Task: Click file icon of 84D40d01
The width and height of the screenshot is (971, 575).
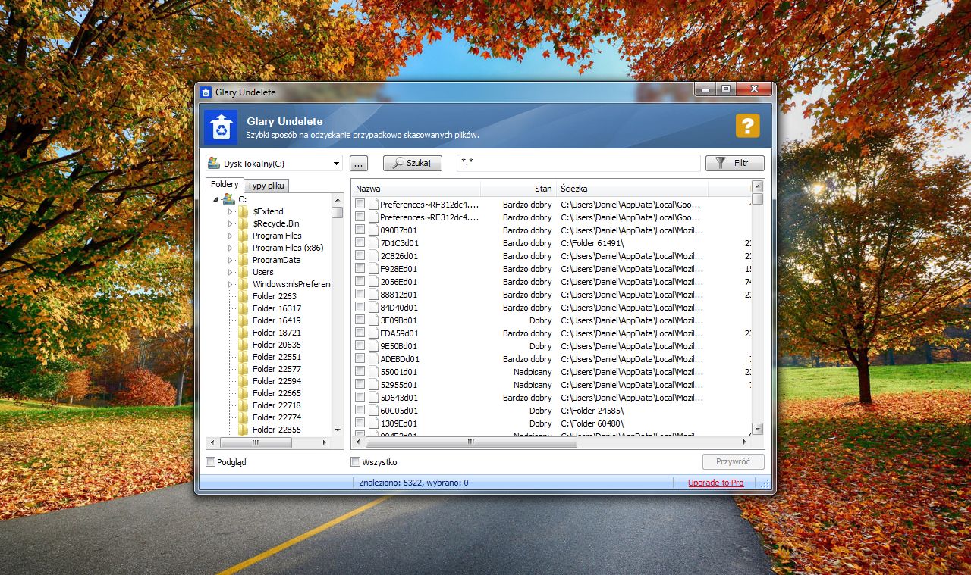Action: 372,308
